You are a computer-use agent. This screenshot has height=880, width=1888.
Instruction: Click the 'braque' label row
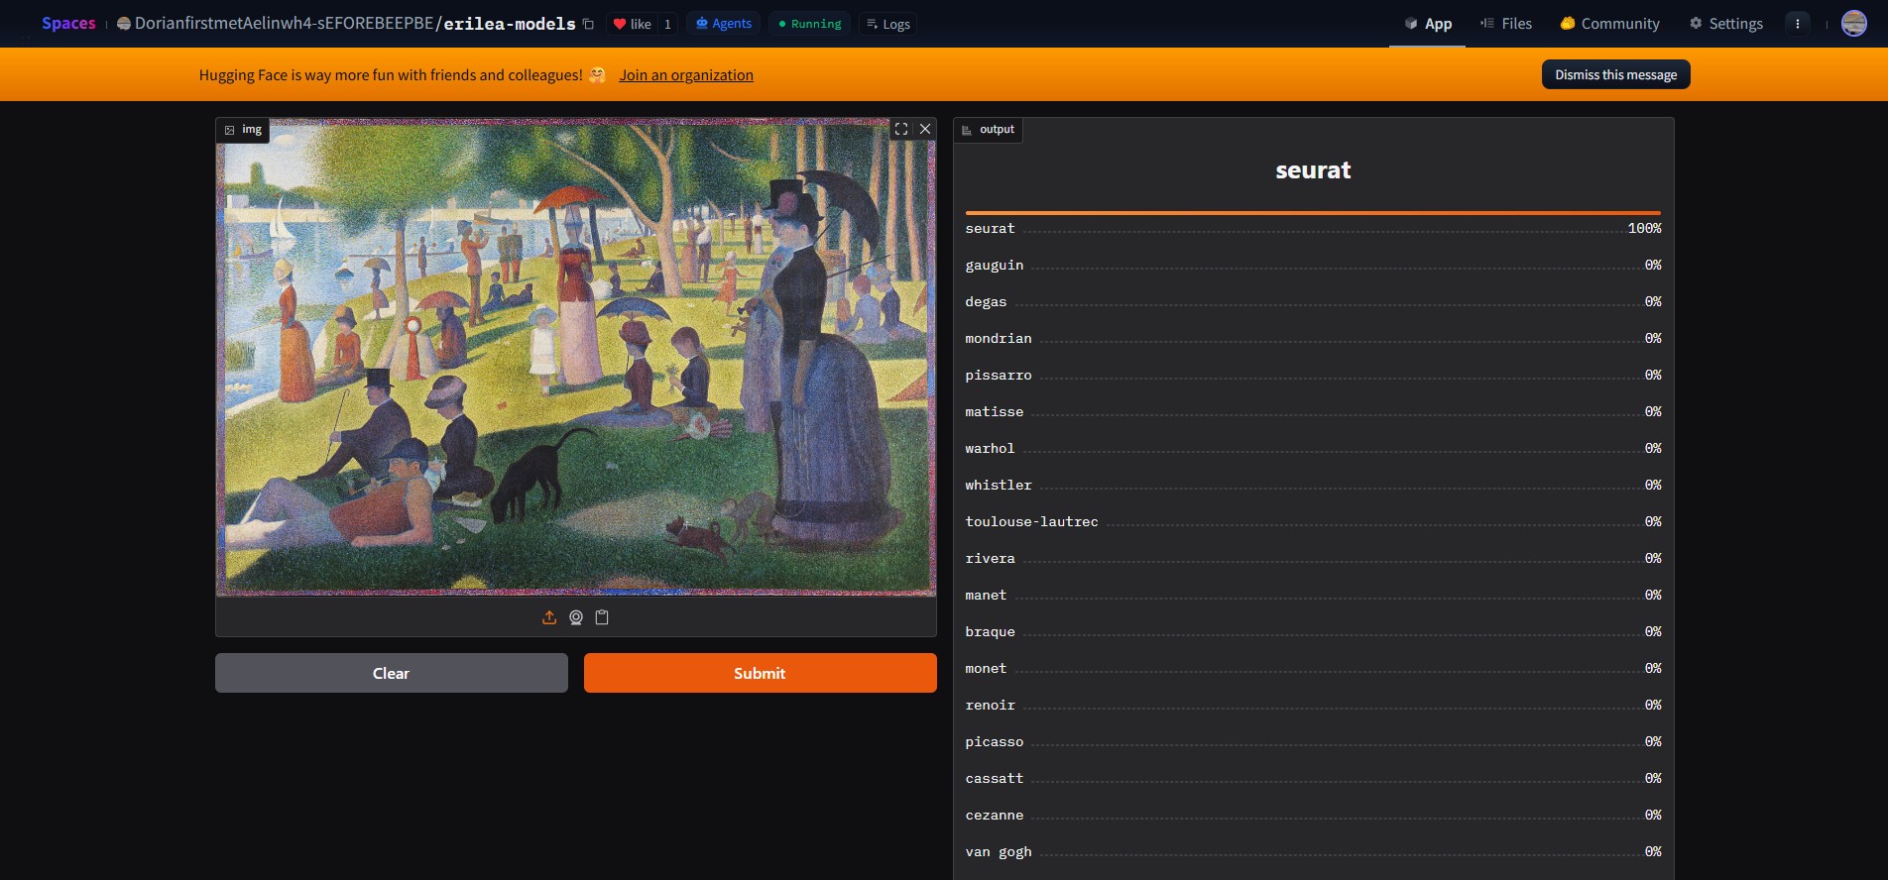1313,632
